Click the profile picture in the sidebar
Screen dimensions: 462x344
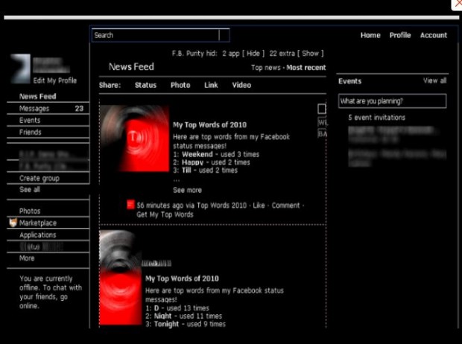click(x=20, y=69)
